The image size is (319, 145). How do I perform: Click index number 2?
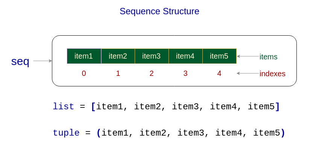tap(152, 73)
